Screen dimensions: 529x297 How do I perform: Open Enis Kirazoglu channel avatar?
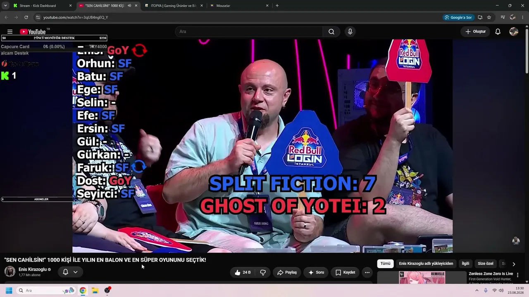pos(10,271)
